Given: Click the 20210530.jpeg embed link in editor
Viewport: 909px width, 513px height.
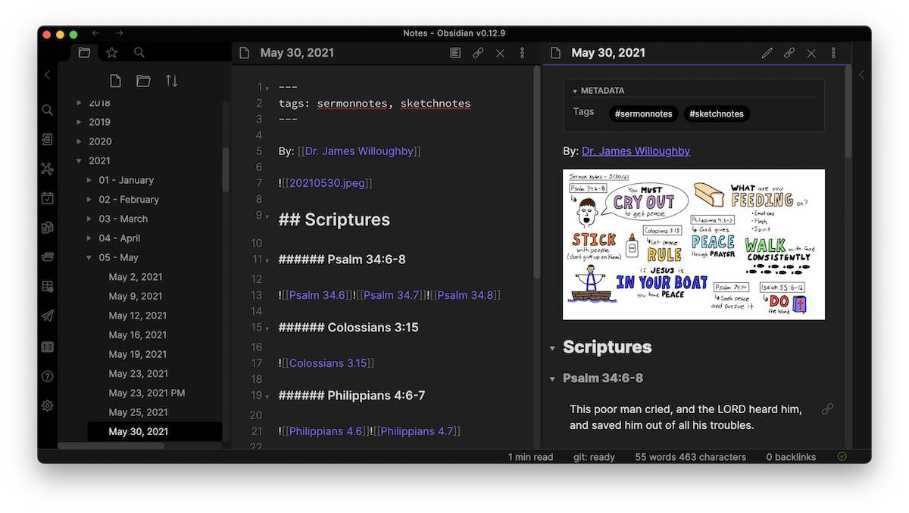Looking at the screenshot, I should pos(327,183).
